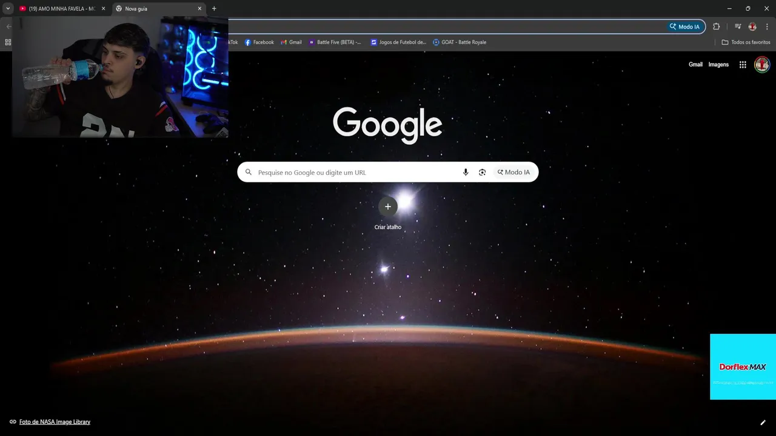Click the Modo IA chip in address bar
The height and width of the screenshot is (436, 776).
(684, 27)
